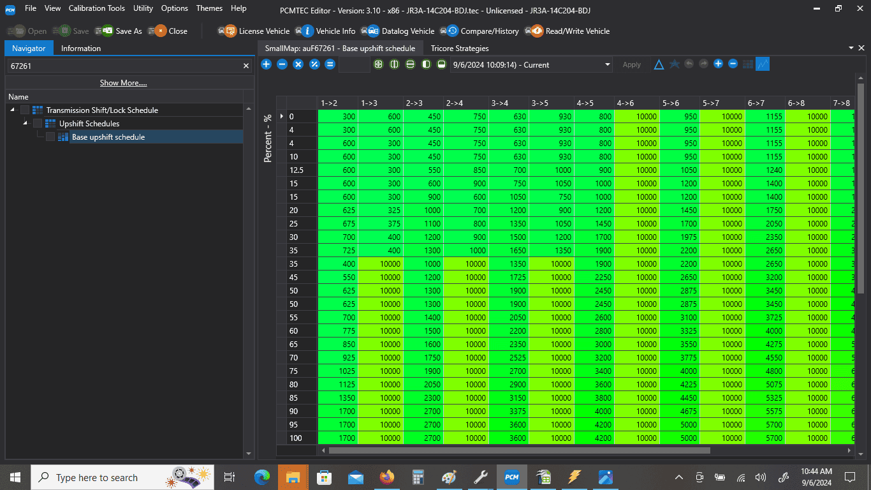Click the grid table view icon
This screenshot has width=871, height=490.
pyautogui.click(x=748, y=64)
